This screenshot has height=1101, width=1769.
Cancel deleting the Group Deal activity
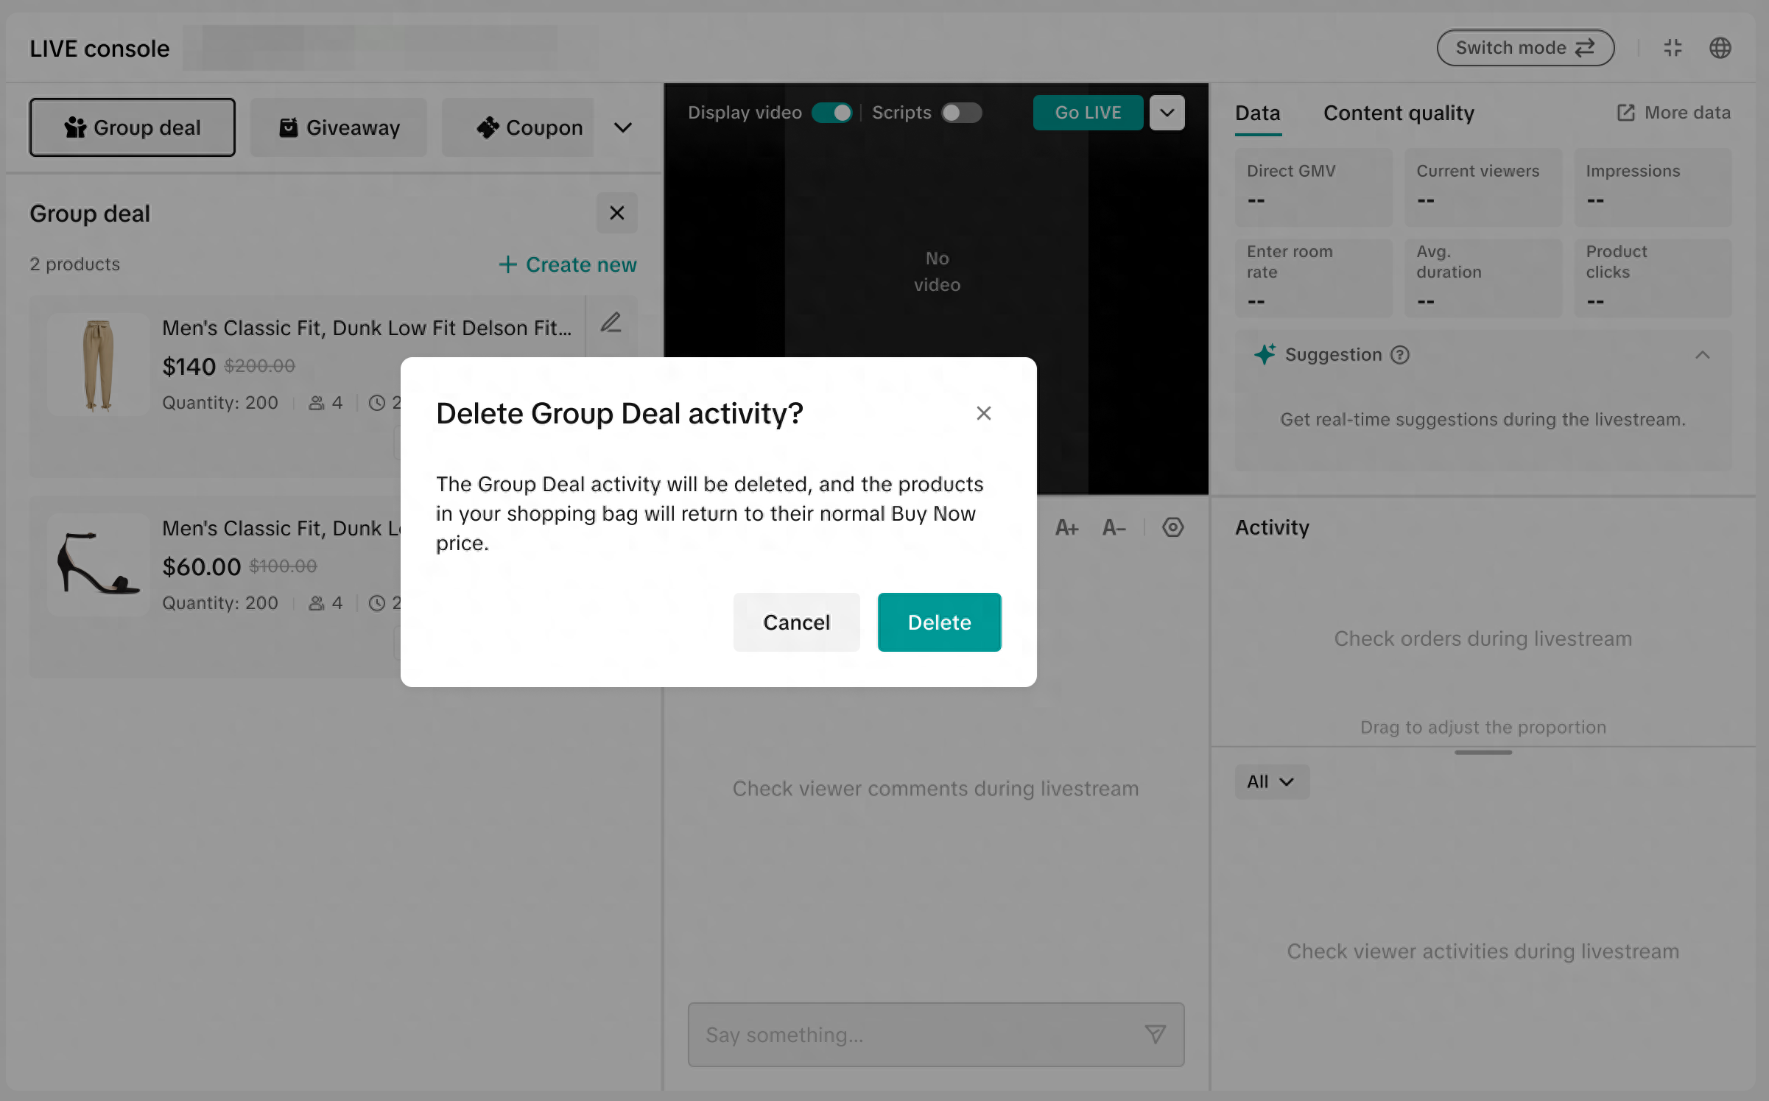point(796,622)
